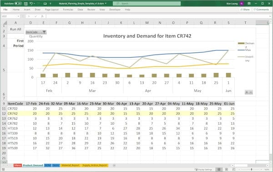This screenshot has height=172, width=273.
Task: Open the Name Box dropdown arrow
Action: [19, 16]
